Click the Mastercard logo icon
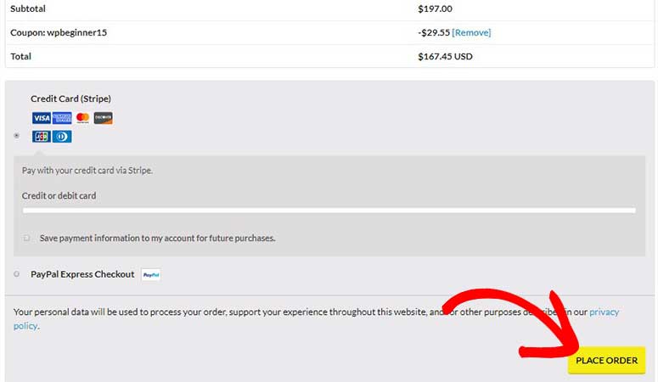 point(82,118)
